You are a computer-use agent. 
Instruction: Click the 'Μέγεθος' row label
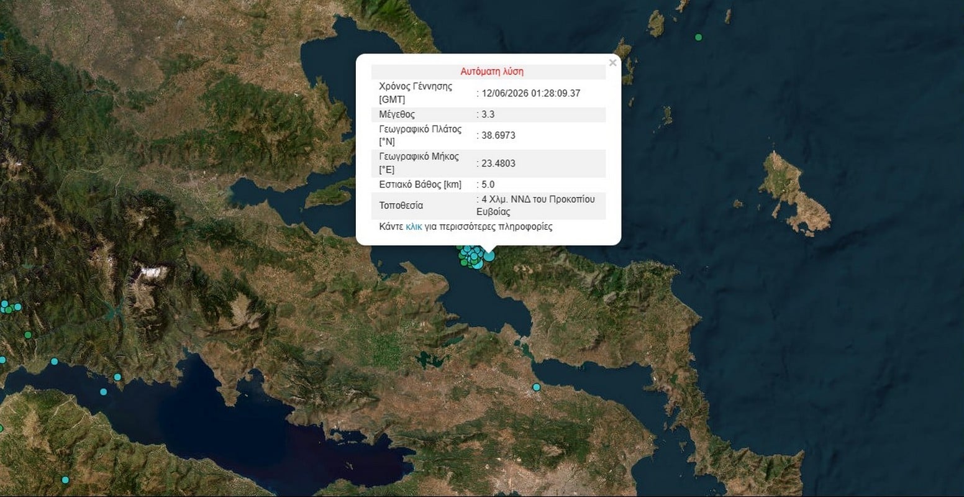coord(397,114)
